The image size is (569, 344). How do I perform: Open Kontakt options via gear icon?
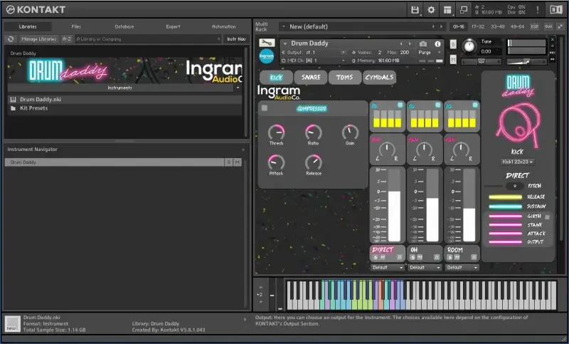[431, 10]
